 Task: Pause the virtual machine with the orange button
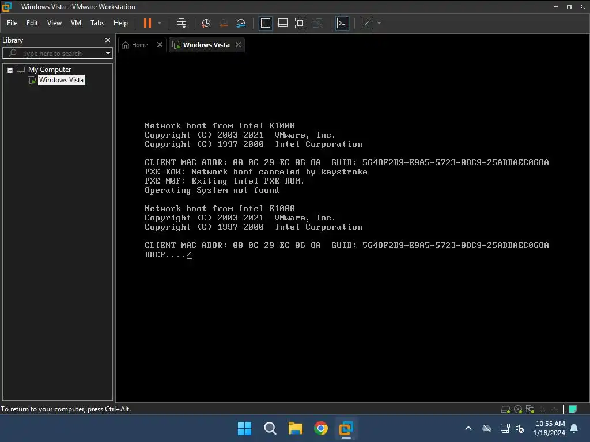(147, 23)
